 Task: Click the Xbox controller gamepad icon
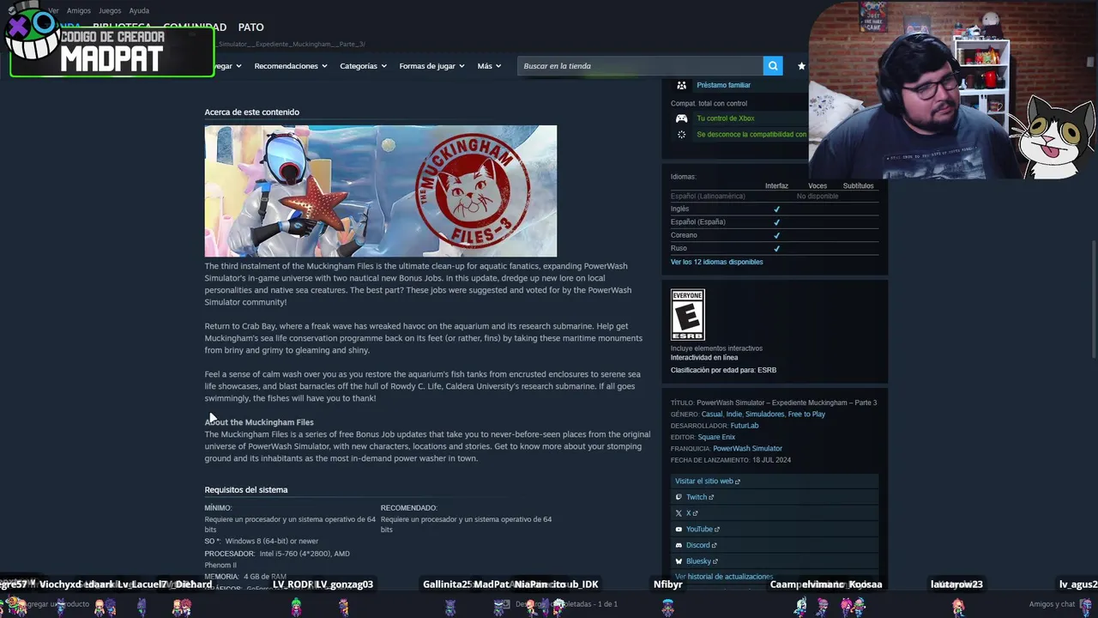click(681, 118)
